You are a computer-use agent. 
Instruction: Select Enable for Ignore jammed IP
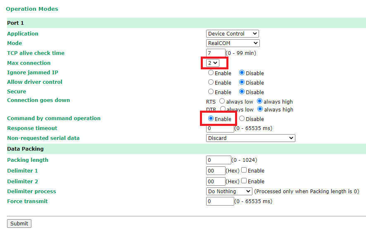click(x=211, y=73)
